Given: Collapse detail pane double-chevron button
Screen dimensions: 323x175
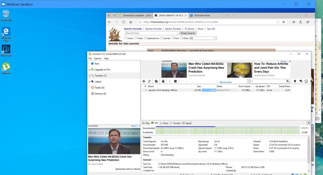Looking at the screenshot, I should tap(308, 123).
